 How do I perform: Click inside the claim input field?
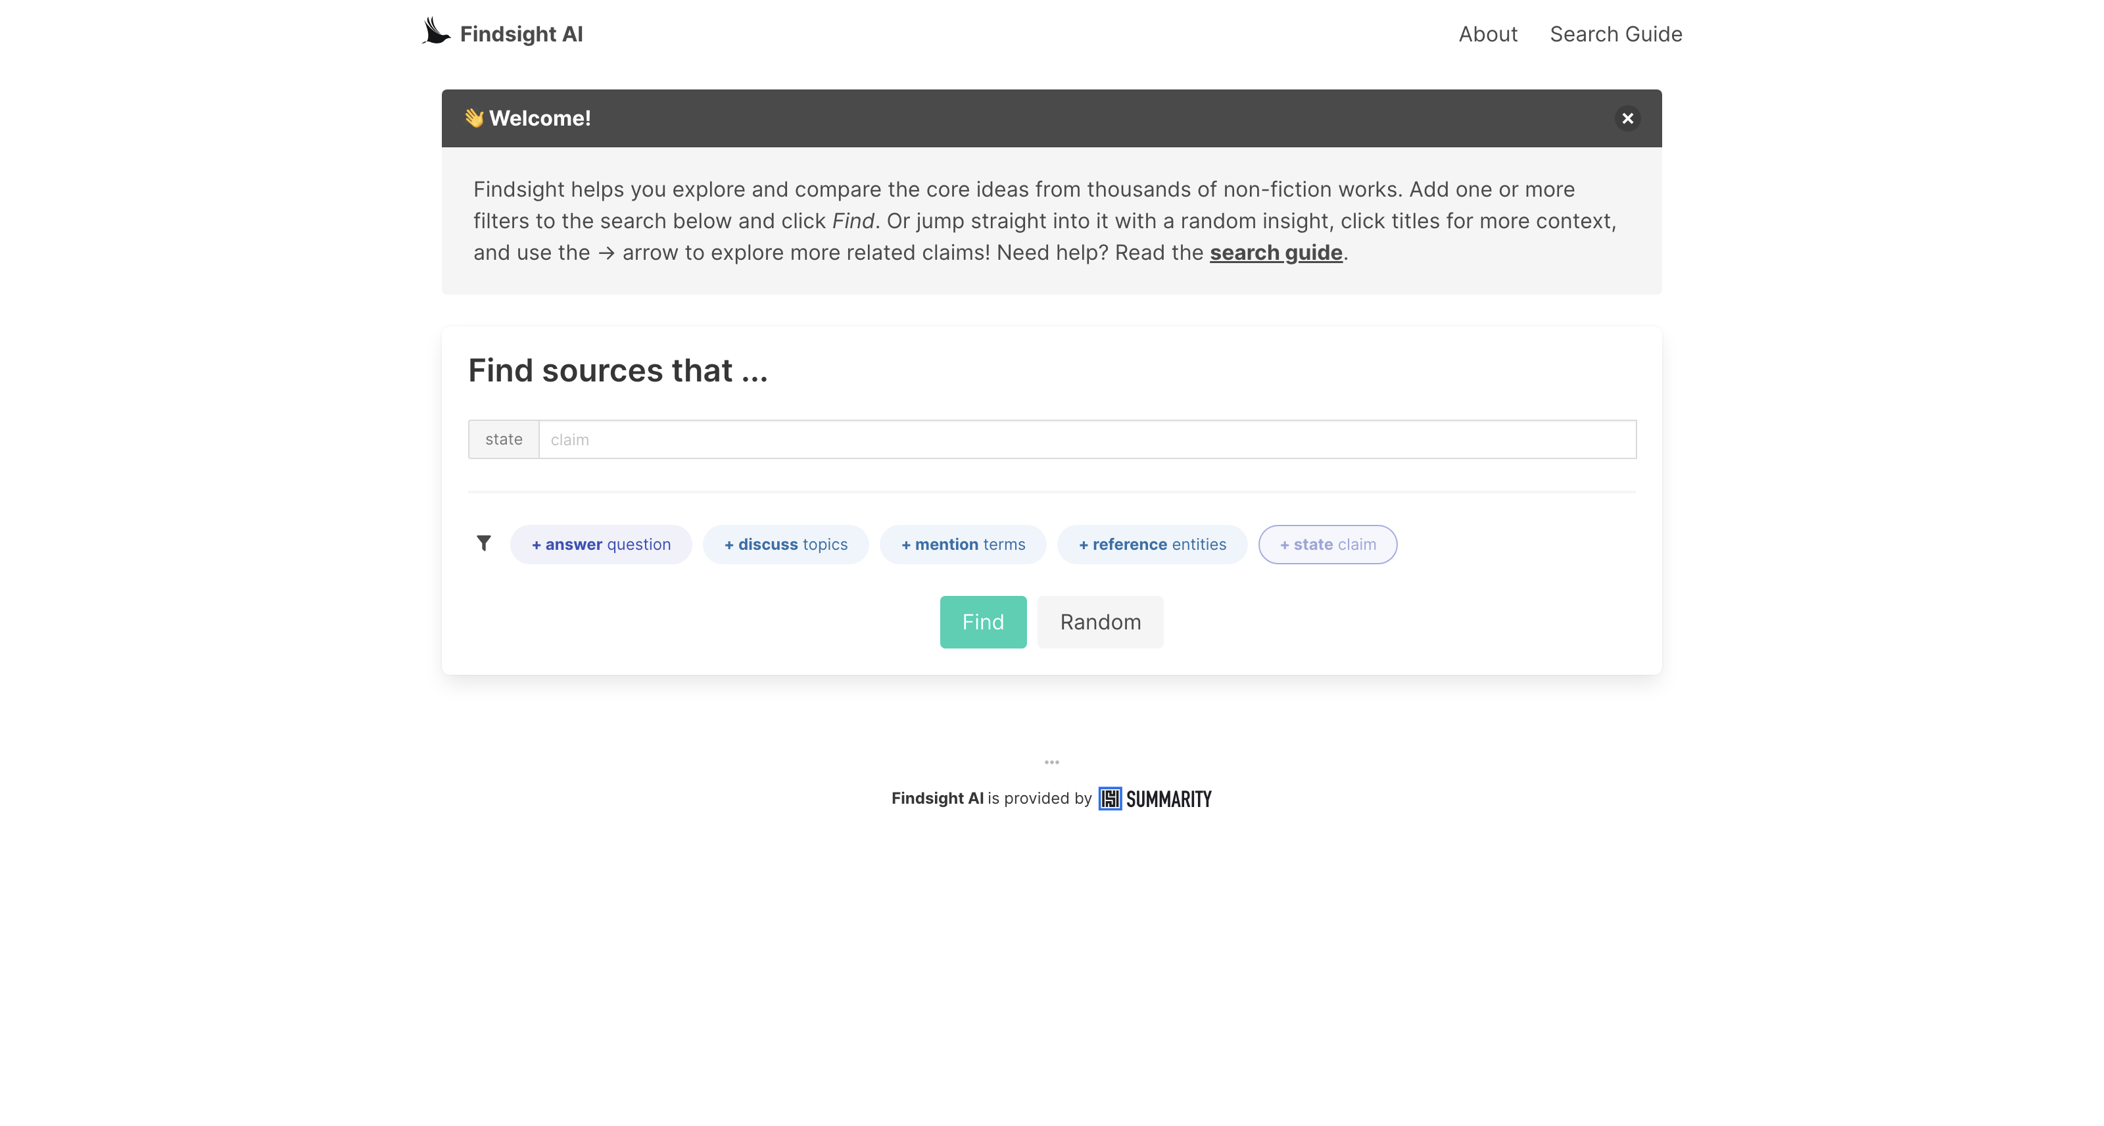(x=1087, y=439)
